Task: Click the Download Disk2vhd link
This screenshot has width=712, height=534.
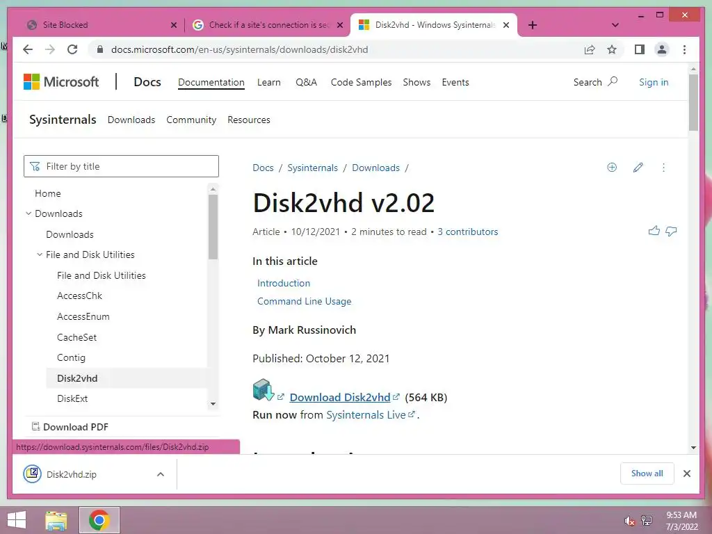Action: click(339, 397)
